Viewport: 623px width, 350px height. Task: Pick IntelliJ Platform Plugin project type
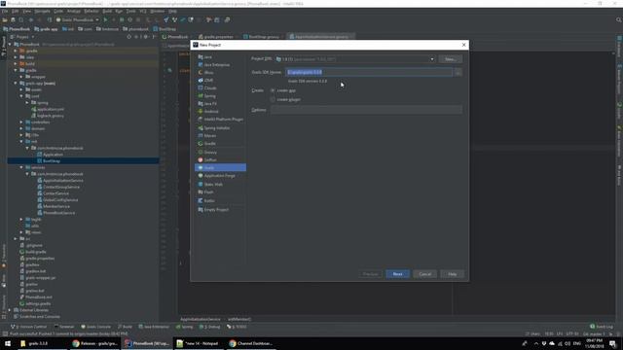[x=220, y=119]
